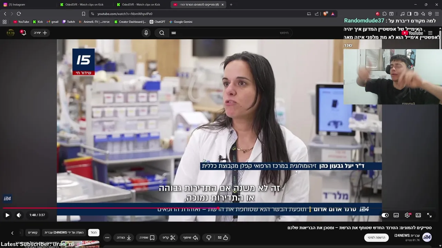This screenshot has height=248, width=442.
Task: Open the ChatGPT bookmark
Action: tap(157, 22)
